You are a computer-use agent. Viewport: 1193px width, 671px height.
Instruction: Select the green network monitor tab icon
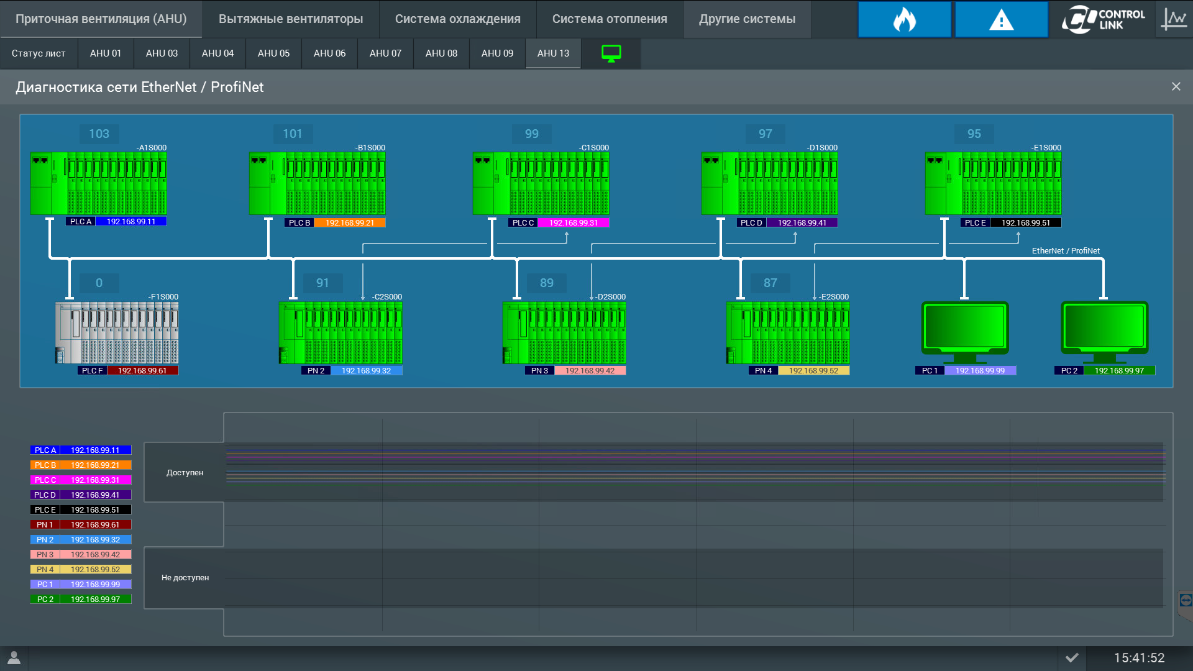pyautogui.click(x=611, y=53)
